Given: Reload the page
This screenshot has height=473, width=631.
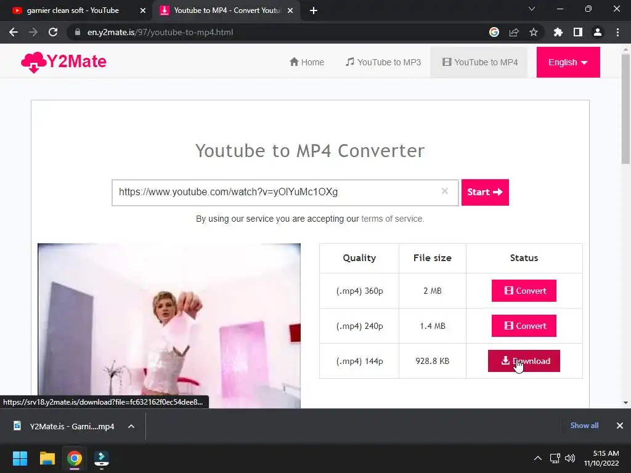Looking at the screenshot, I should pos(53,32).
